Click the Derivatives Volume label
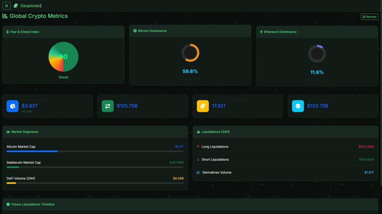Image resolution: width=382 pixels, height=214 pixels. tap(217, 172)
